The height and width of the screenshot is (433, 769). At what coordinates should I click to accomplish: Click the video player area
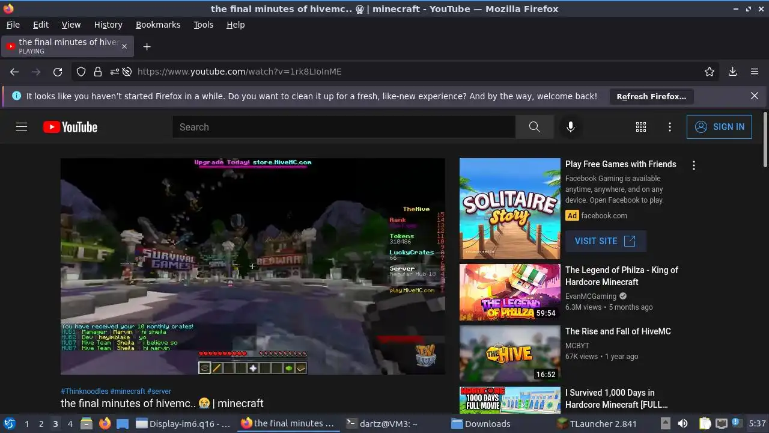coord(253,266)
